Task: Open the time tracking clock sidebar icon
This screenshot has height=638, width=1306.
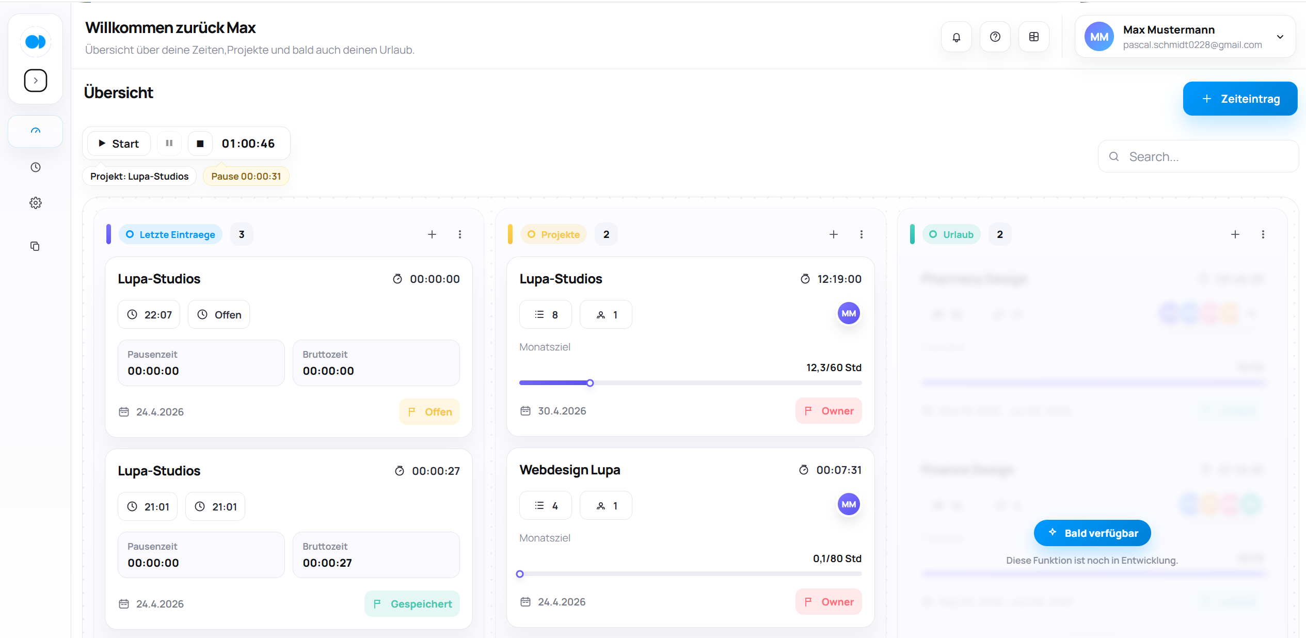Action: click(x=36, y=167)
